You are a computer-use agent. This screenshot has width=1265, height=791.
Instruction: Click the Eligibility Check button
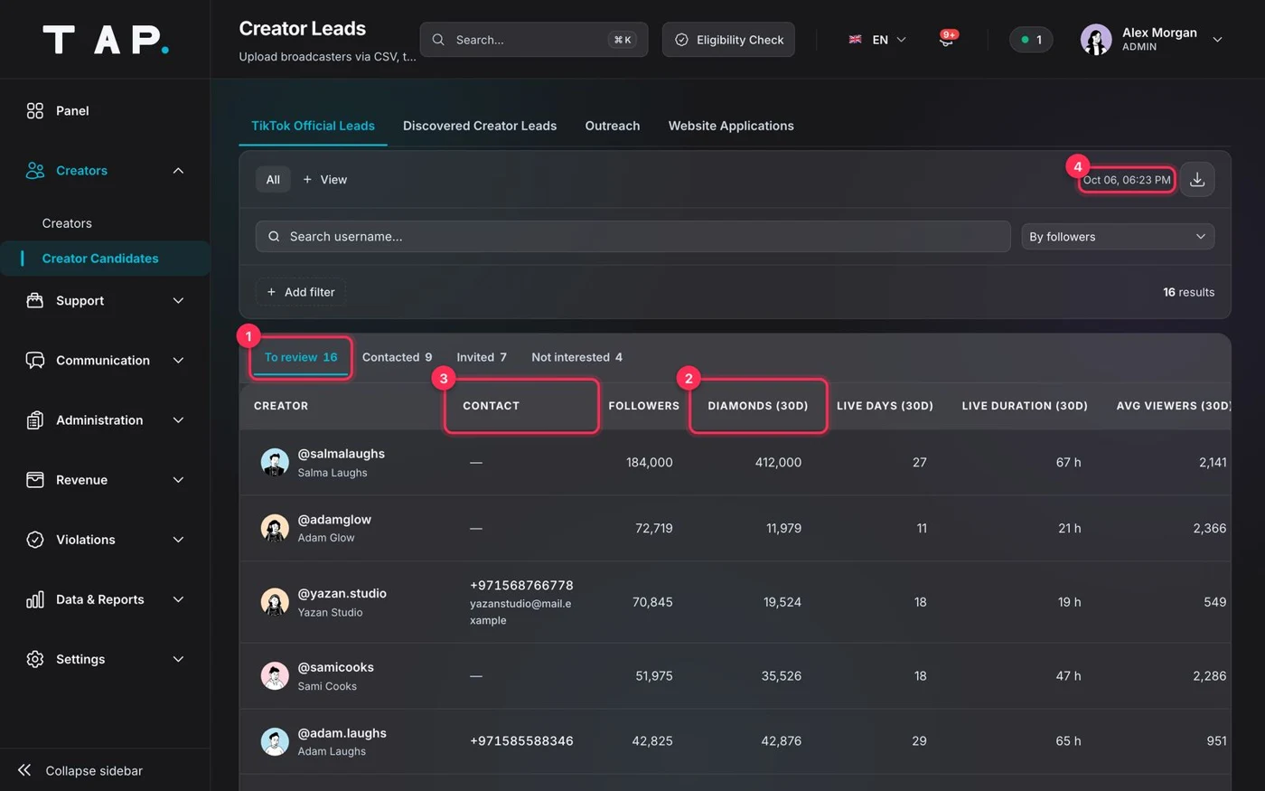[728, 39]
